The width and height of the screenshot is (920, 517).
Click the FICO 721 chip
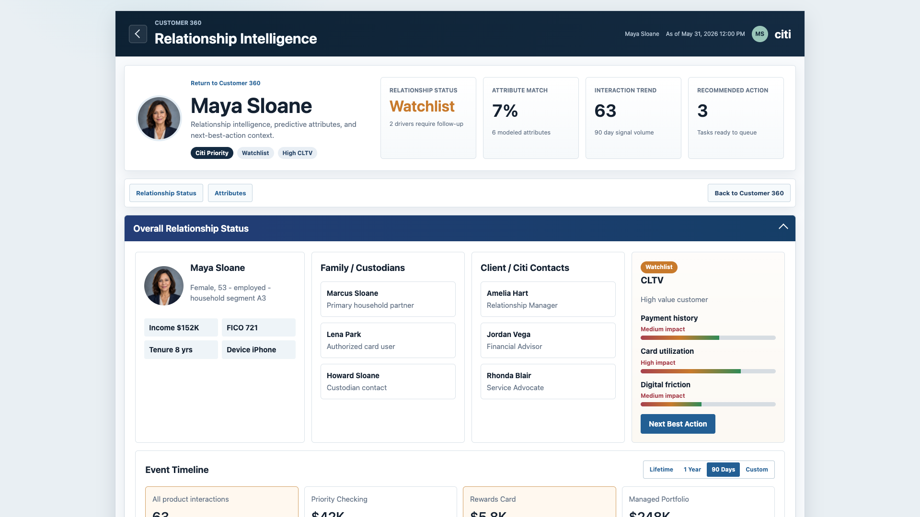tap(259, 327)
